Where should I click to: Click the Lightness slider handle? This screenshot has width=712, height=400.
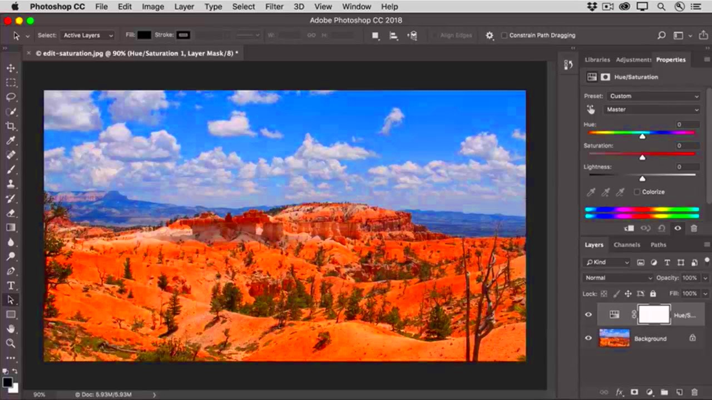pos(642,178)
